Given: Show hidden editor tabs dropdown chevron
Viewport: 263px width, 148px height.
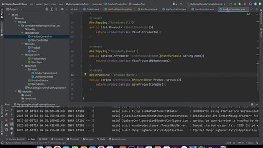Looking at the screenshot, I should (252, 9).
